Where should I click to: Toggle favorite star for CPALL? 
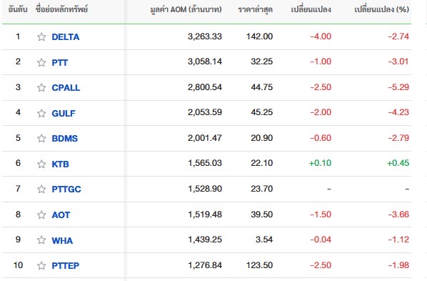[x=41, y=87]
